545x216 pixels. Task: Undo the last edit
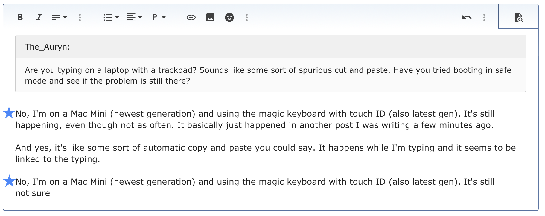point(467,17)
